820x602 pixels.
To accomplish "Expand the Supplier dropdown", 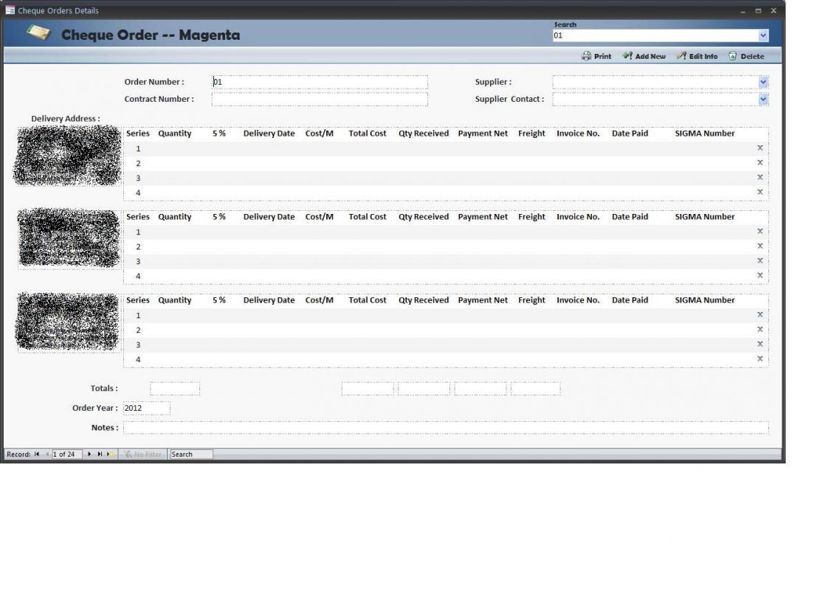I will pyautogui.click(x=763, y=82).
